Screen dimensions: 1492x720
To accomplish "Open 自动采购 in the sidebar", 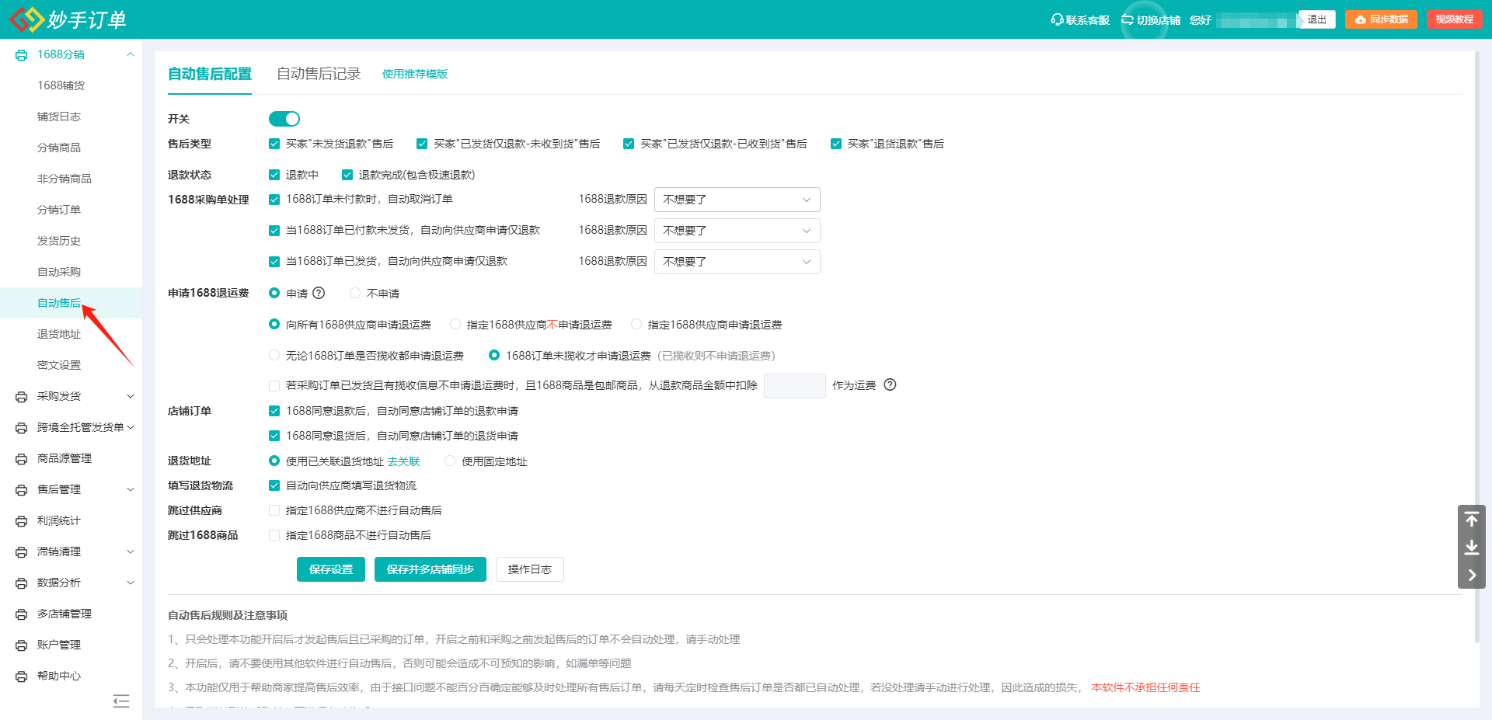I will click(x=59, y=272).
